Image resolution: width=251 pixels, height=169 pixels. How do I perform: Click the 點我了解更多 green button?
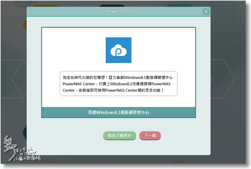tap(119, 136)
